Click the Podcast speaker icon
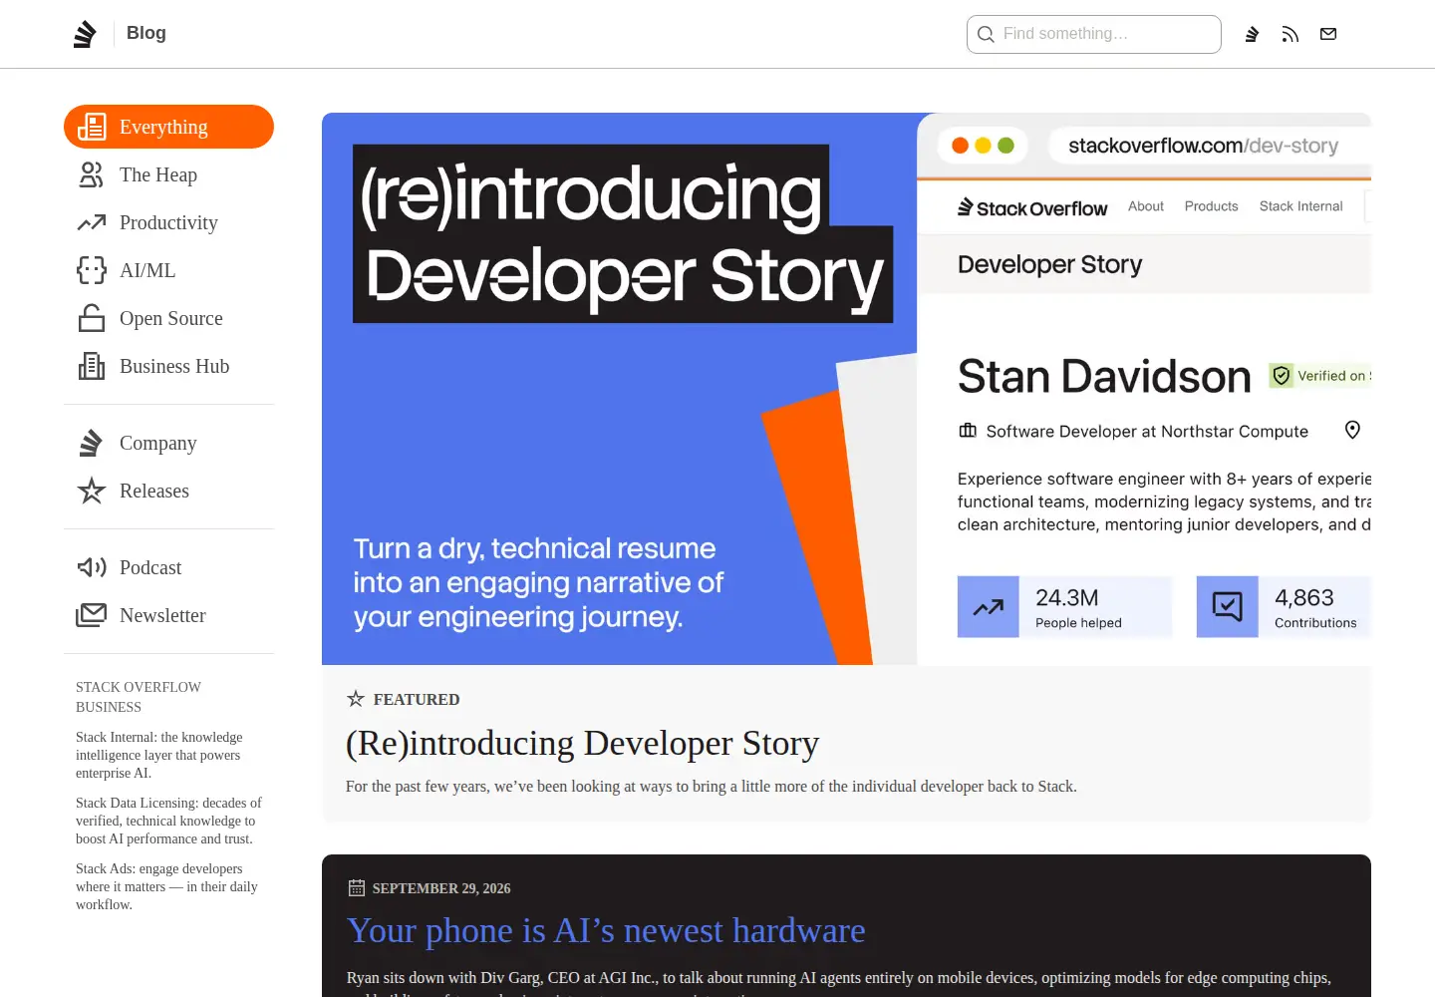 [92, 567]
